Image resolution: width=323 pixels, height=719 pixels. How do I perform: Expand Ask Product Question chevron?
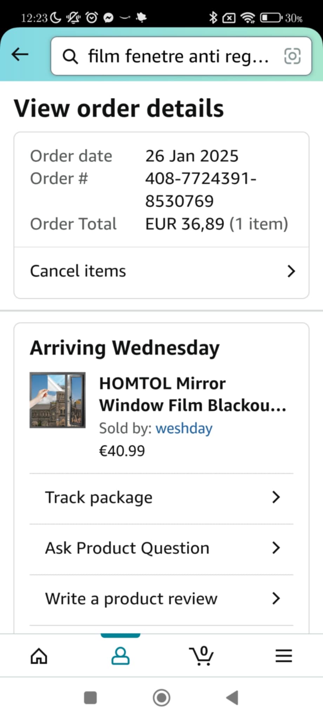click(x=276, y=548)
